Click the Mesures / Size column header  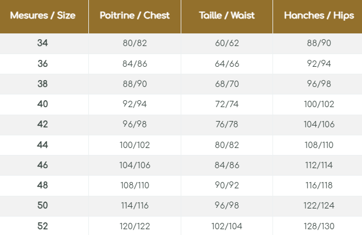[42, 15]
